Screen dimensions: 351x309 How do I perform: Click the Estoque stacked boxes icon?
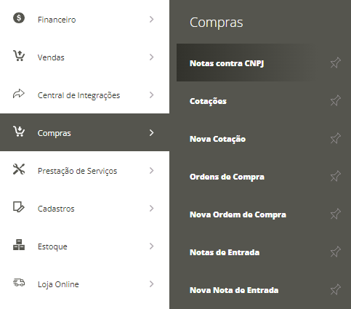19,245
